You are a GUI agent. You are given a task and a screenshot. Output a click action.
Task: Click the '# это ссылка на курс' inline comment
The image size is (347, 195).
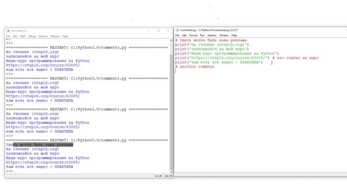pos(295,58)
